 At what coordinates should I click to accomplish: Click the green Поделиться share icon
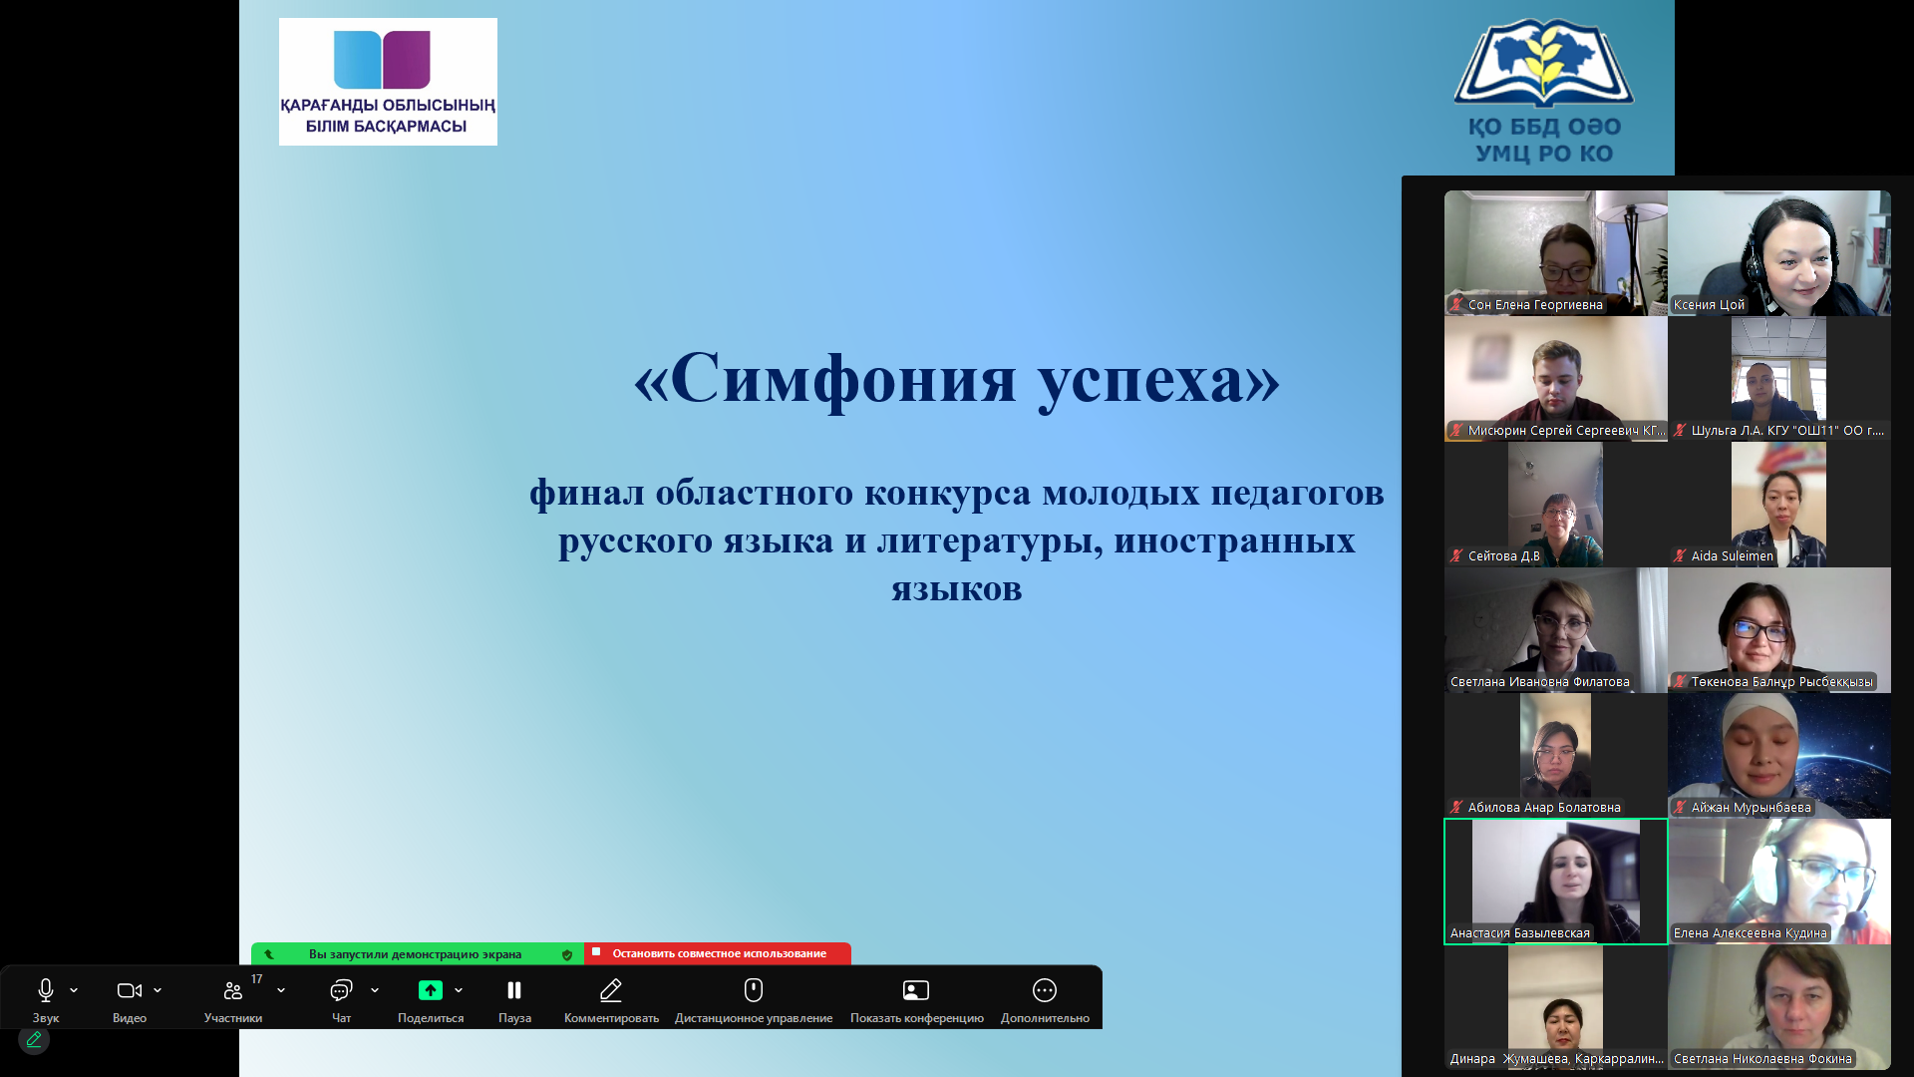click(x=430, y=991)
